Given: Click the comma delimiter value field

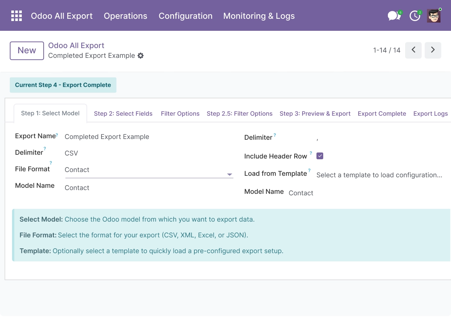Looking at the screenshot, I should 318,138.
